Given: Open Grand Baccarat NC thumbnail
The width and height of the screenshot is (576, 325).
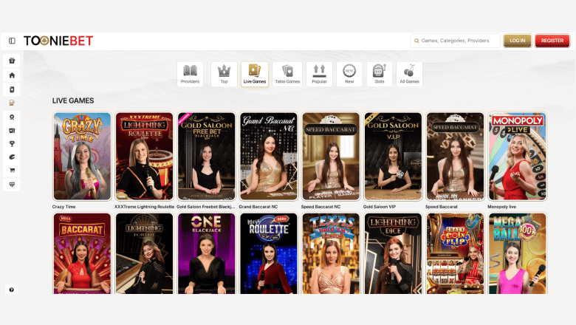Looking at the screenshot, I should pos(269,157).
